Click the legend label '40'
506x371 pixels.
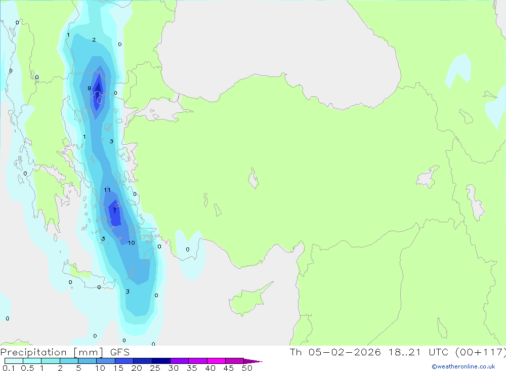coord(210,368)
